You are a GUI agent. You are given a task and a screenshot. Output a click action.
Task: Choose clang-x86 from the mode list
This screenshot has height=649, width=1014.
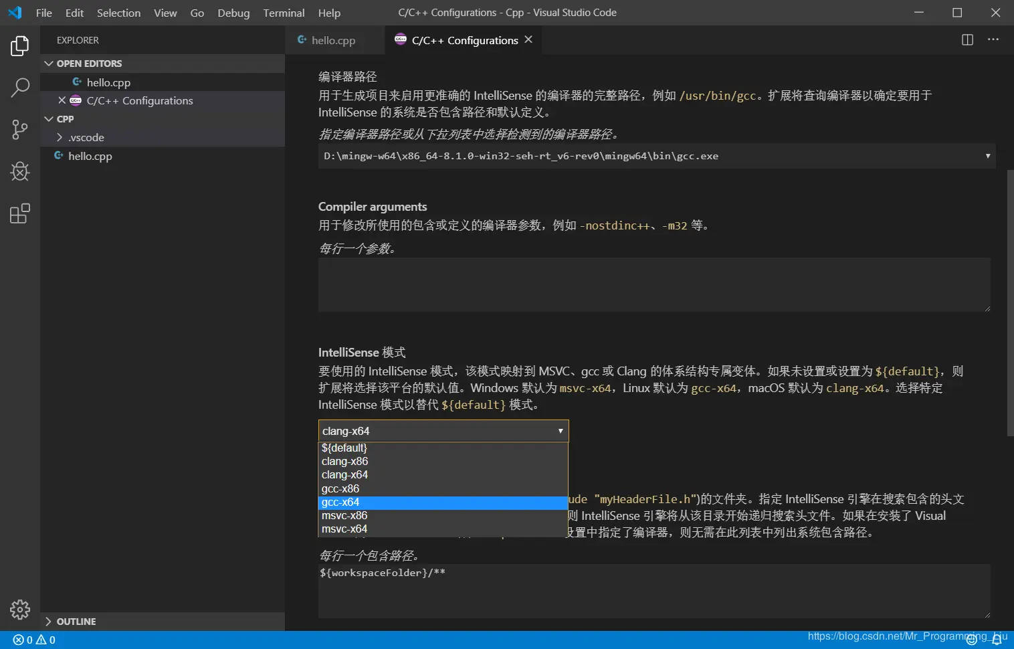[x=443, y=462]
